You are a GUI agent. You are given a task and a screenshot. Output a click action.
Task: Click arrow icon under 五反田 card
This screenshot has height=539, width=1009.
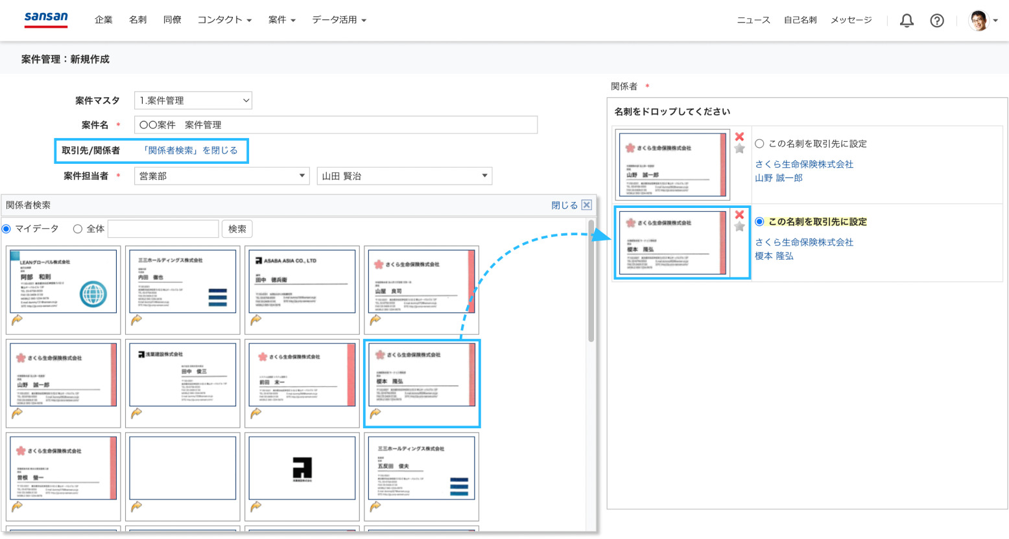(x=375, y=506)
